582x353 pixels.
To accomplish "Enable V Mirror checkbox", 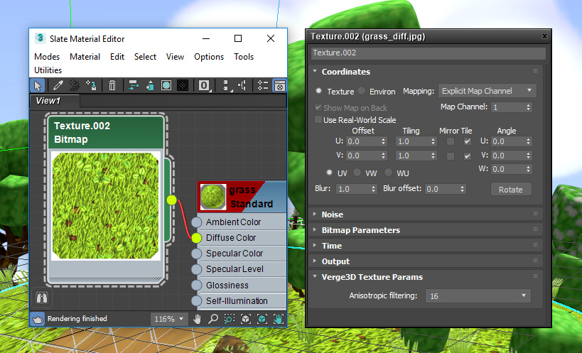I will [x=451, y=156].
